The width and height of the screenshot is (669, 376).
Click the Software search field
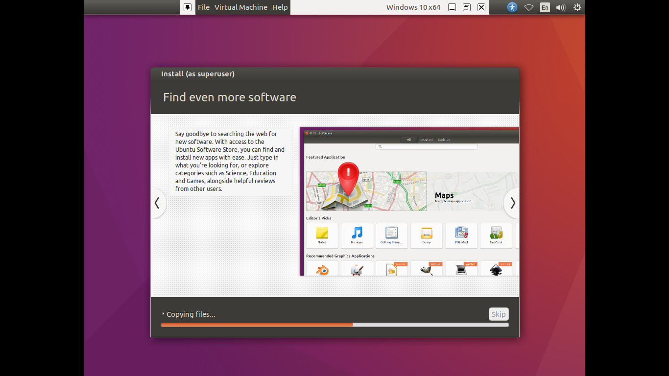pyautogui.click(x=426, y=146)
